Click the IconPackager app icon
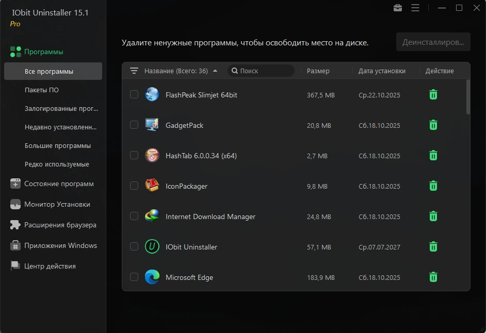The width and height of the screenshot is (486, 333). [152, 186]
